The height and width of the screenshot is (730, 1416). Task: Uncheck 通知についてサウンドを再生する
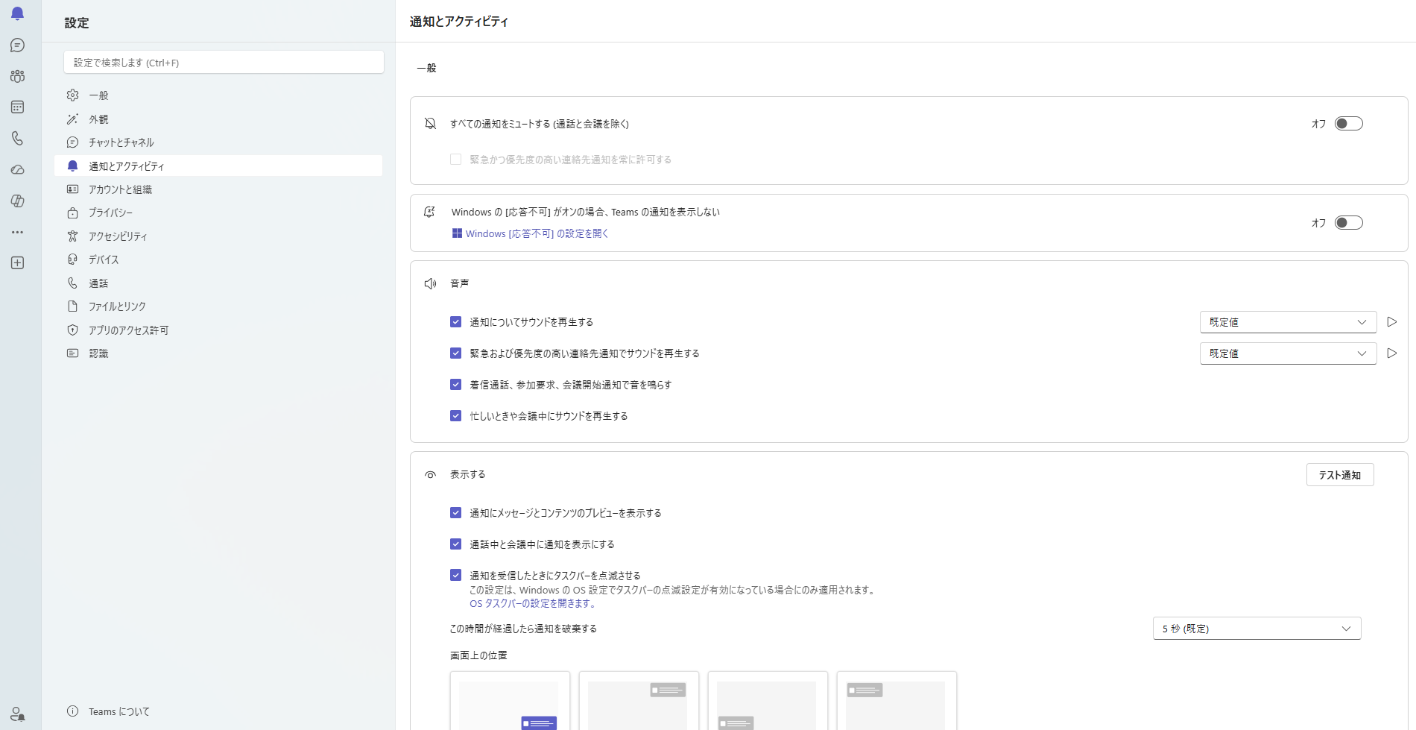(455, 322)
